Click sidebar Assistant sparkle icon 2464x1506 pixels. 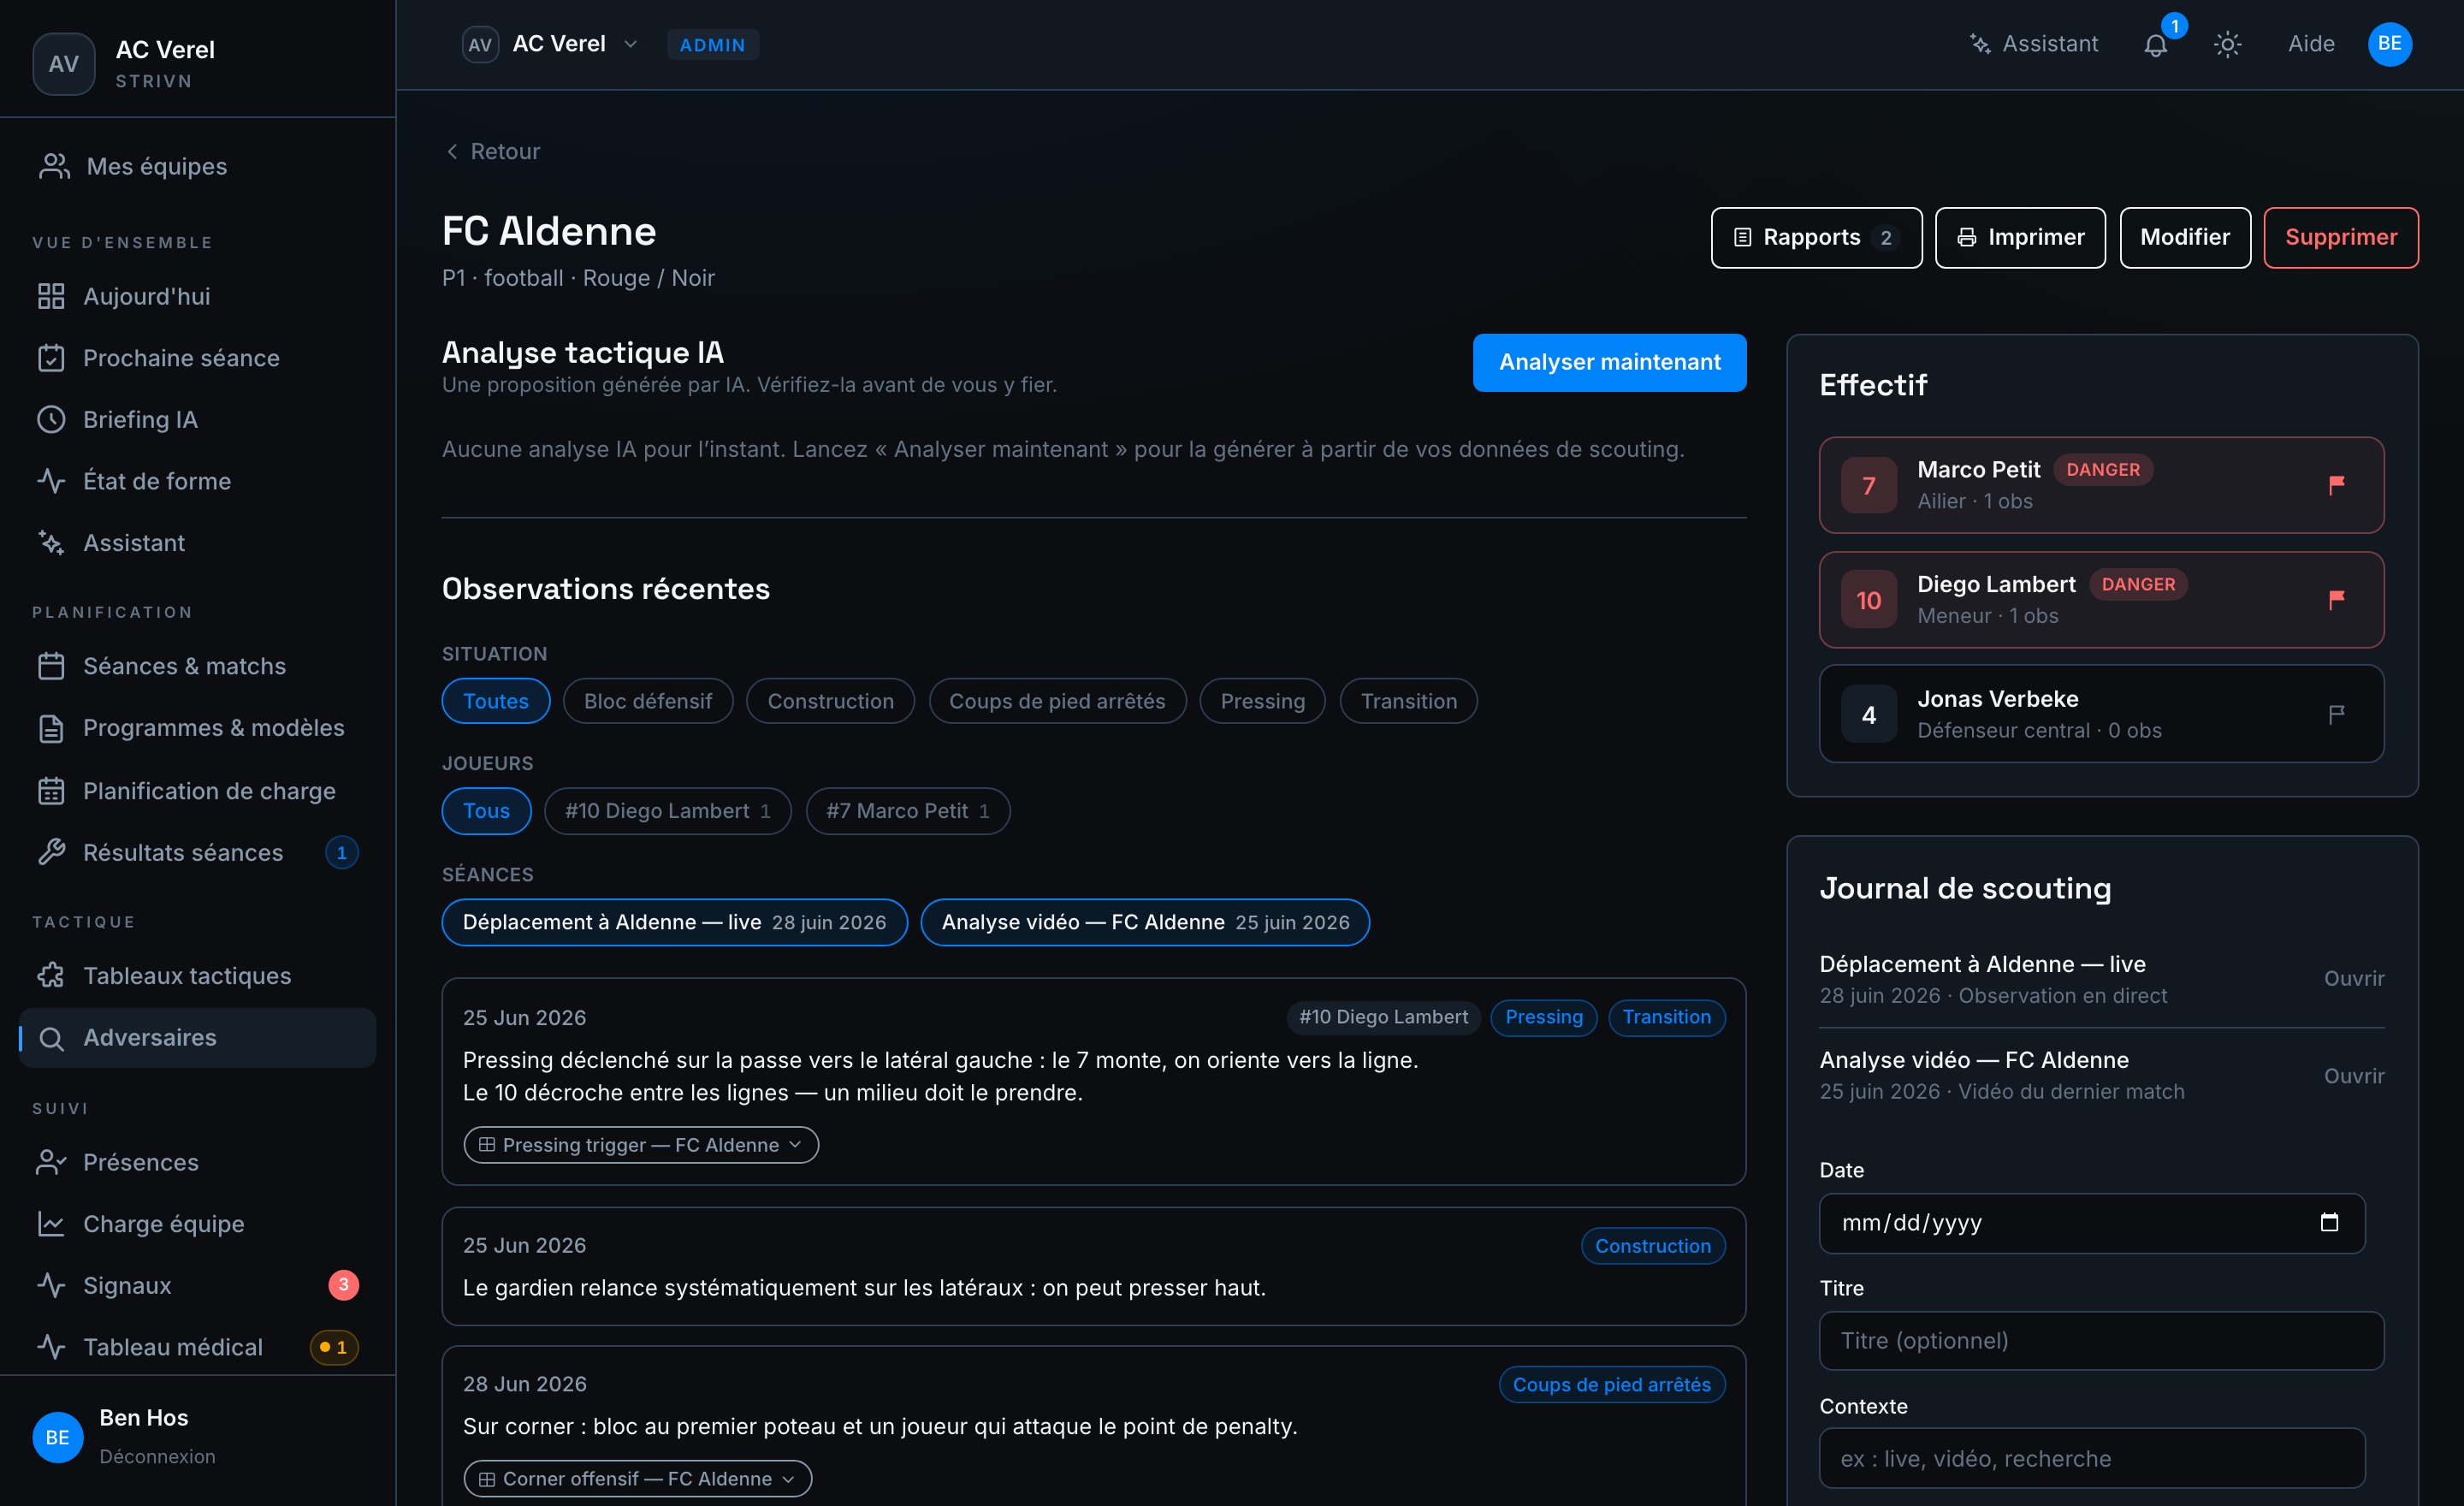point(51,543)
